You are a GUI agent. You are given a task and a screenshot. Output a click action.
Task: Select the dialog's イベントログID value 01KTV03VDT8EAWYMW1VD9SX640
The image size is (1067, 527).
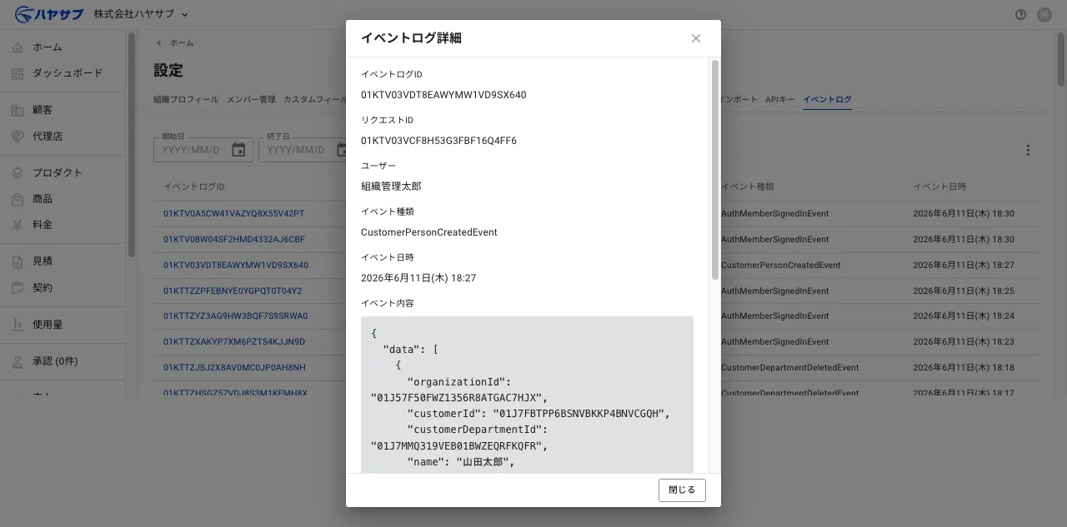[x=443, y=95]
